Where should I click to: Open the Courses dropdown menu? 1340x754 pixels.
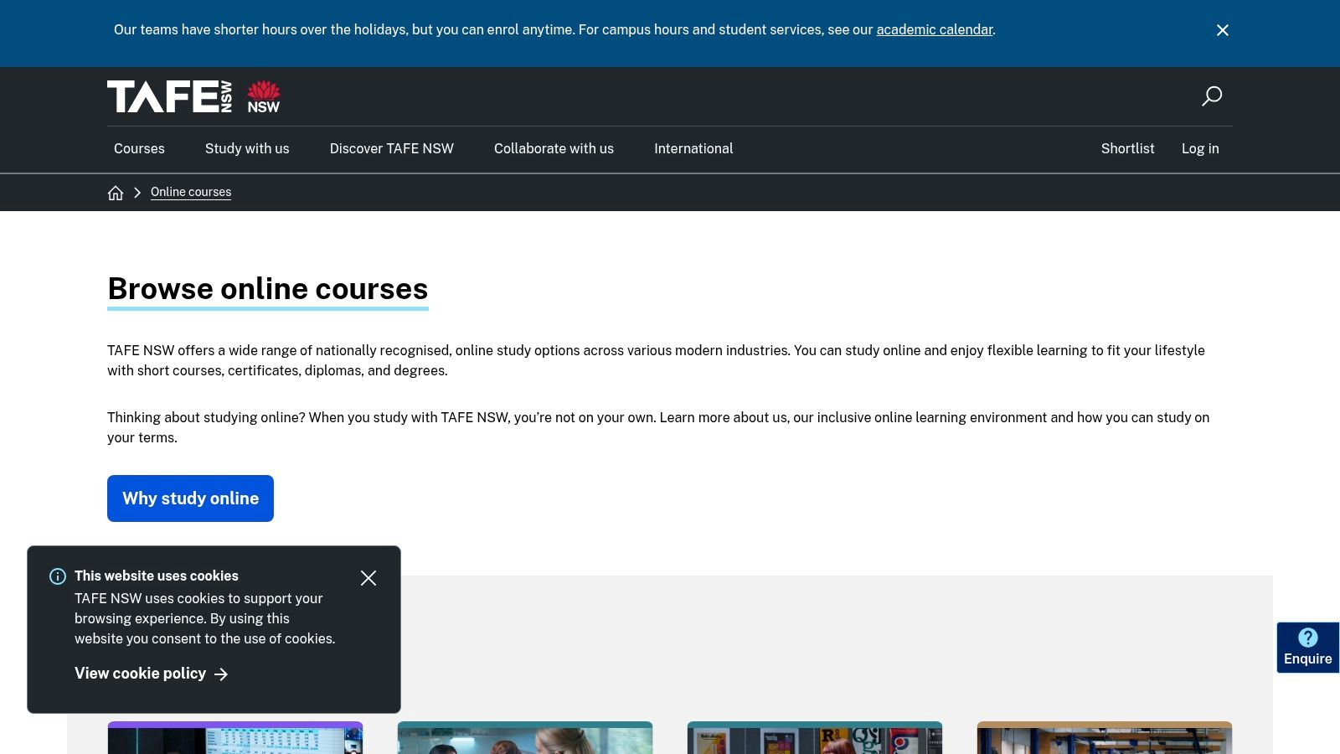click(x=138, y=148)
